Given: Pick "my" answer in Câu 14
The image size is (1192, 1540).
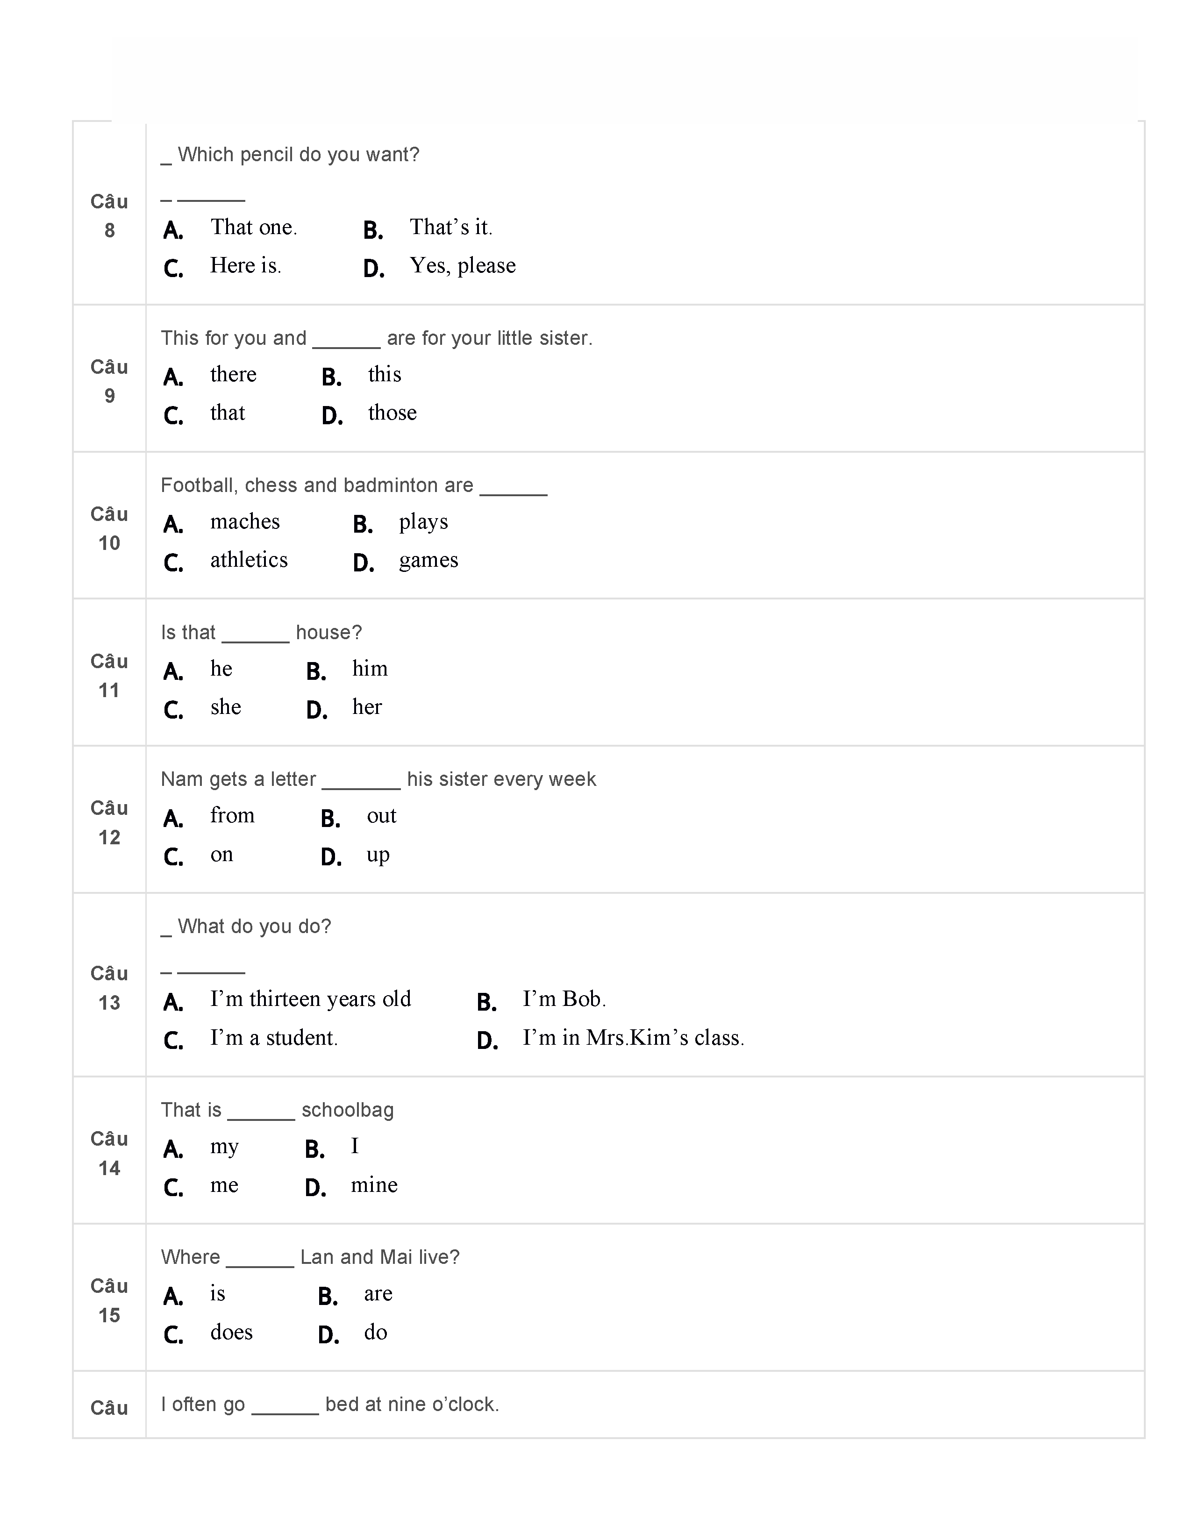Looking at the screenshot, I should [224, 1147].
